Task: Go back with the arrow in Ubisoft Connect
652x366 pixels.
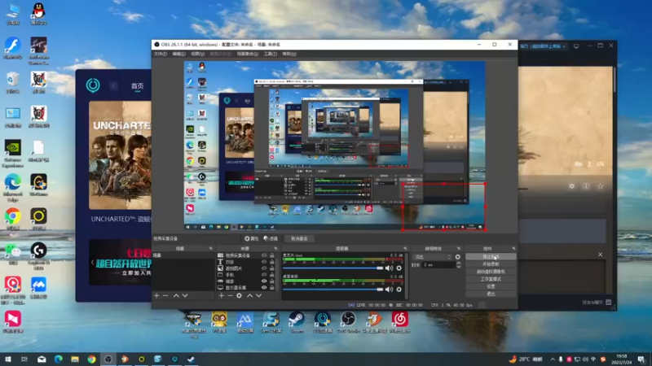Action: [113, 86]
